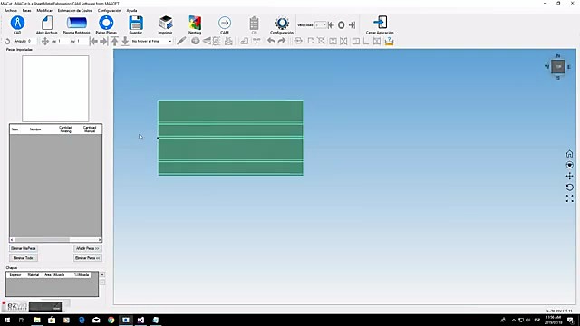Open the Ayuda menu

point(131,10)
